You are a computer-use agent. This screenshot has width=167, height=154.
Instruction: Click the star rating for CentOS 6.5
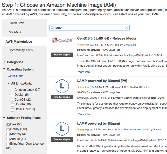tap(83, 45)
